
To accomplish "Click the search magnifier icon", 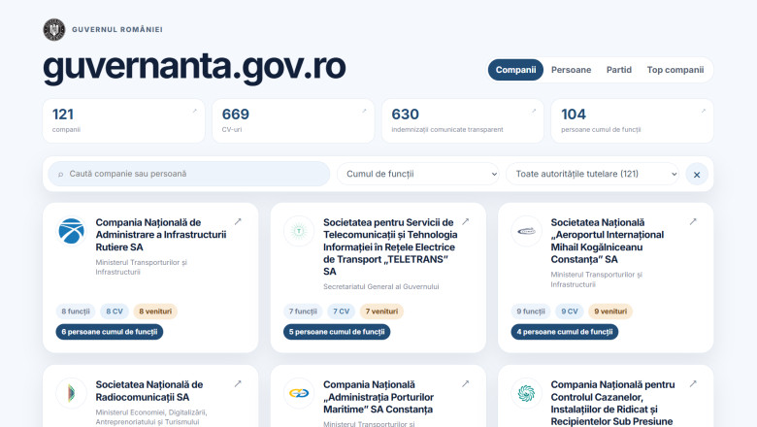I will click(61, 174).
